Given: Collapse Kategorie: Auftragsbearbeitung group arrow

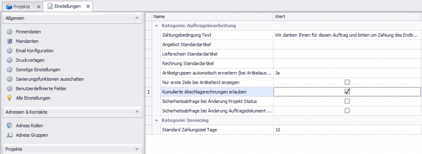Looking at the screenshot, I should click(157, 26).
